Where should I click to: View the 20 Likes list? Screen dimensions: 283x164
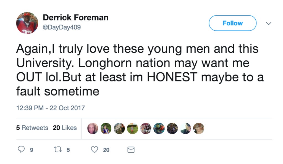[65, 128]
